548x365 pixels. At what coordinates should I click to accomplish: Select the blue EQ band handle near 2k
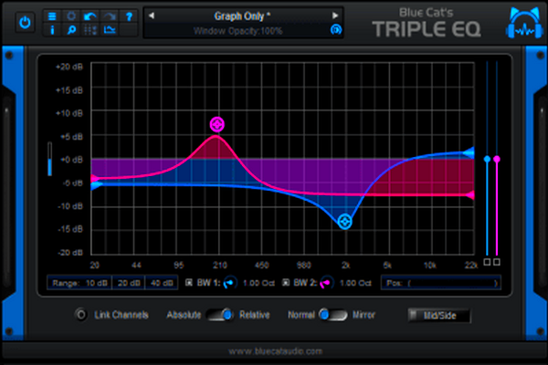pyautogui.click(x=345, y=222)
